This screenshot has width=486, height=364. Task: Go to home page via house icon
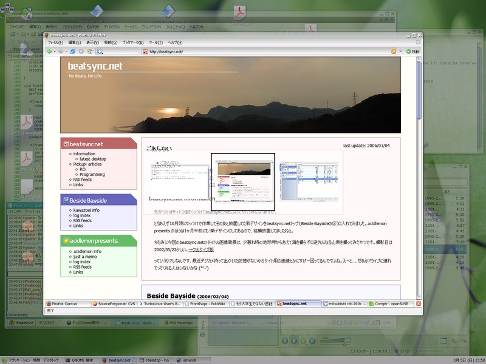pyautogui.click(x=90, y=52)
